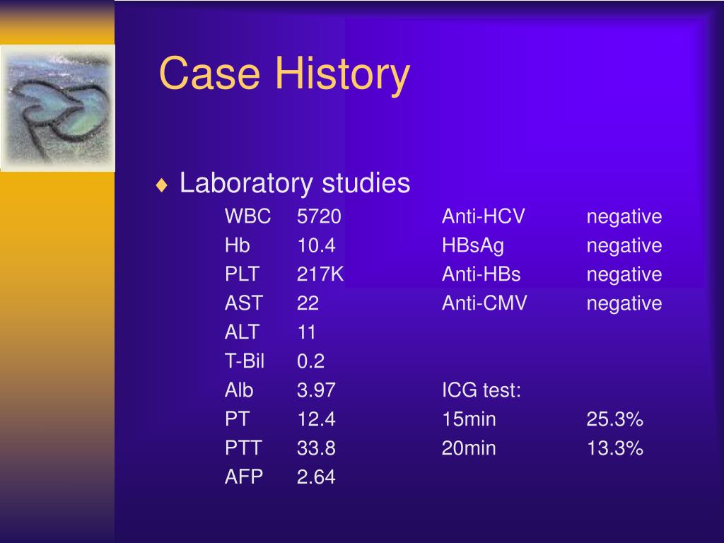This screenshot has width=724, height=543.
Task: Click the Hb value "10.4"
Action: (x=316, y=245)
